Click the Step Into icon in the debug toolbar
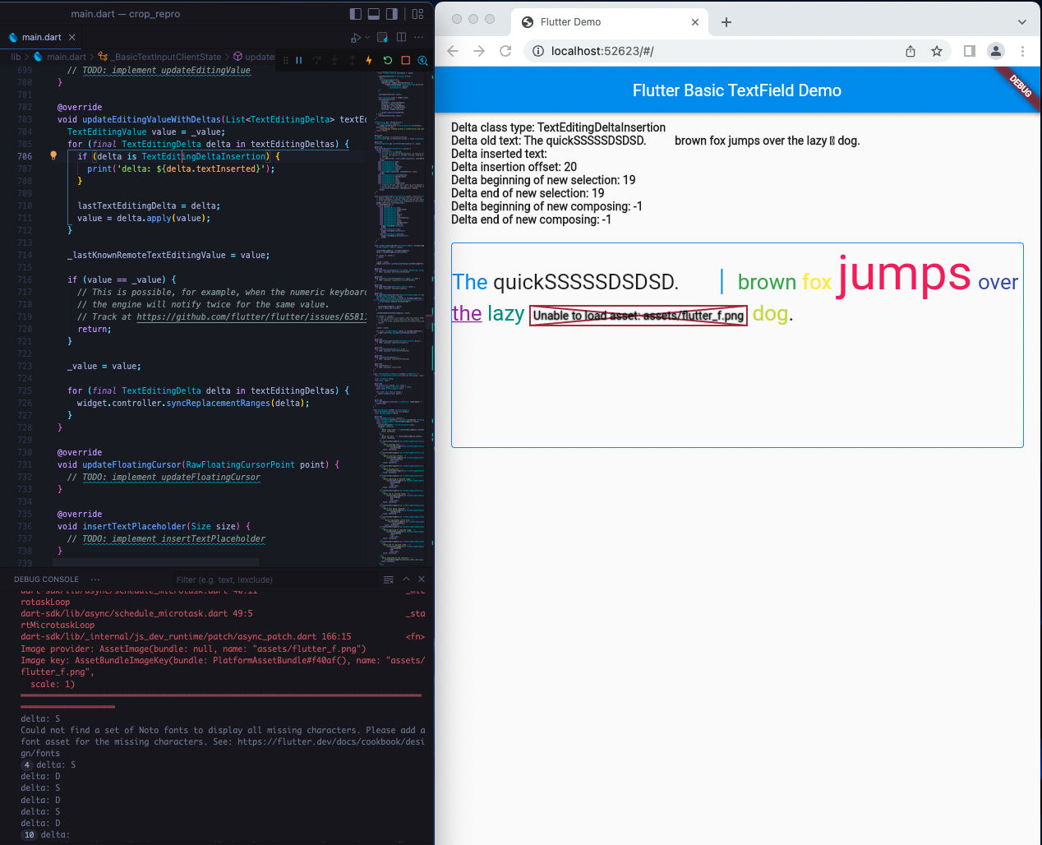The width and height of the screenshot is (1042, 845). click(x=334, y=60)
